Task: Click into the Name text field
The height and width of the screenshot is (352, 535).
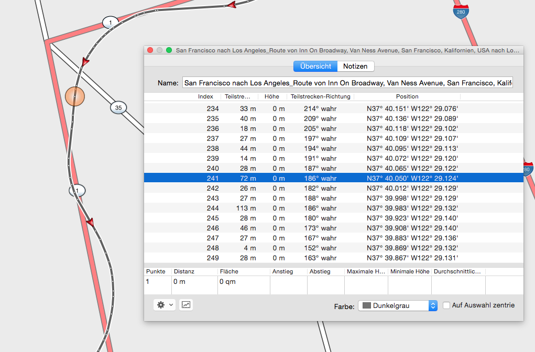Action: point(347,83)
